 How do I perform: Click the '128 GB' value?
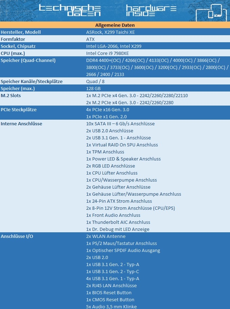click(93, 88)
